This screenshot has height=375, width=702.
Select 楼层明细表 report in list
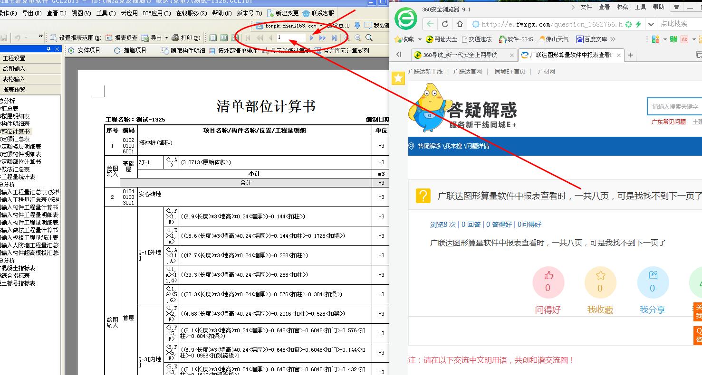coord(15,116)
